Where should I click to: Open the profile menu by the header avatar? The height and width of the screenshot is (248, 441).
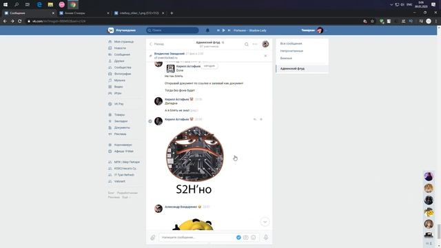click(320, 30)
